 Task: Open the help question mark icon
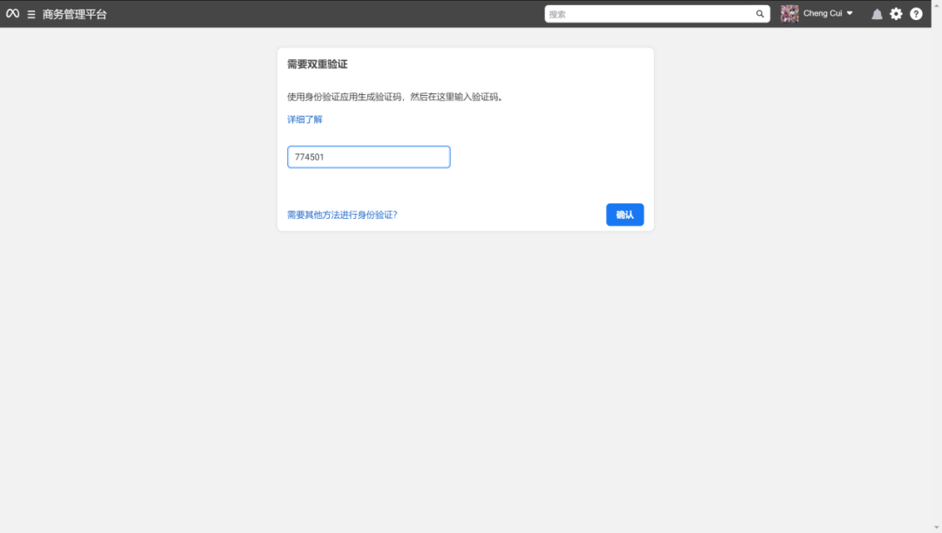pyautogui.click(x=916, y=13)
